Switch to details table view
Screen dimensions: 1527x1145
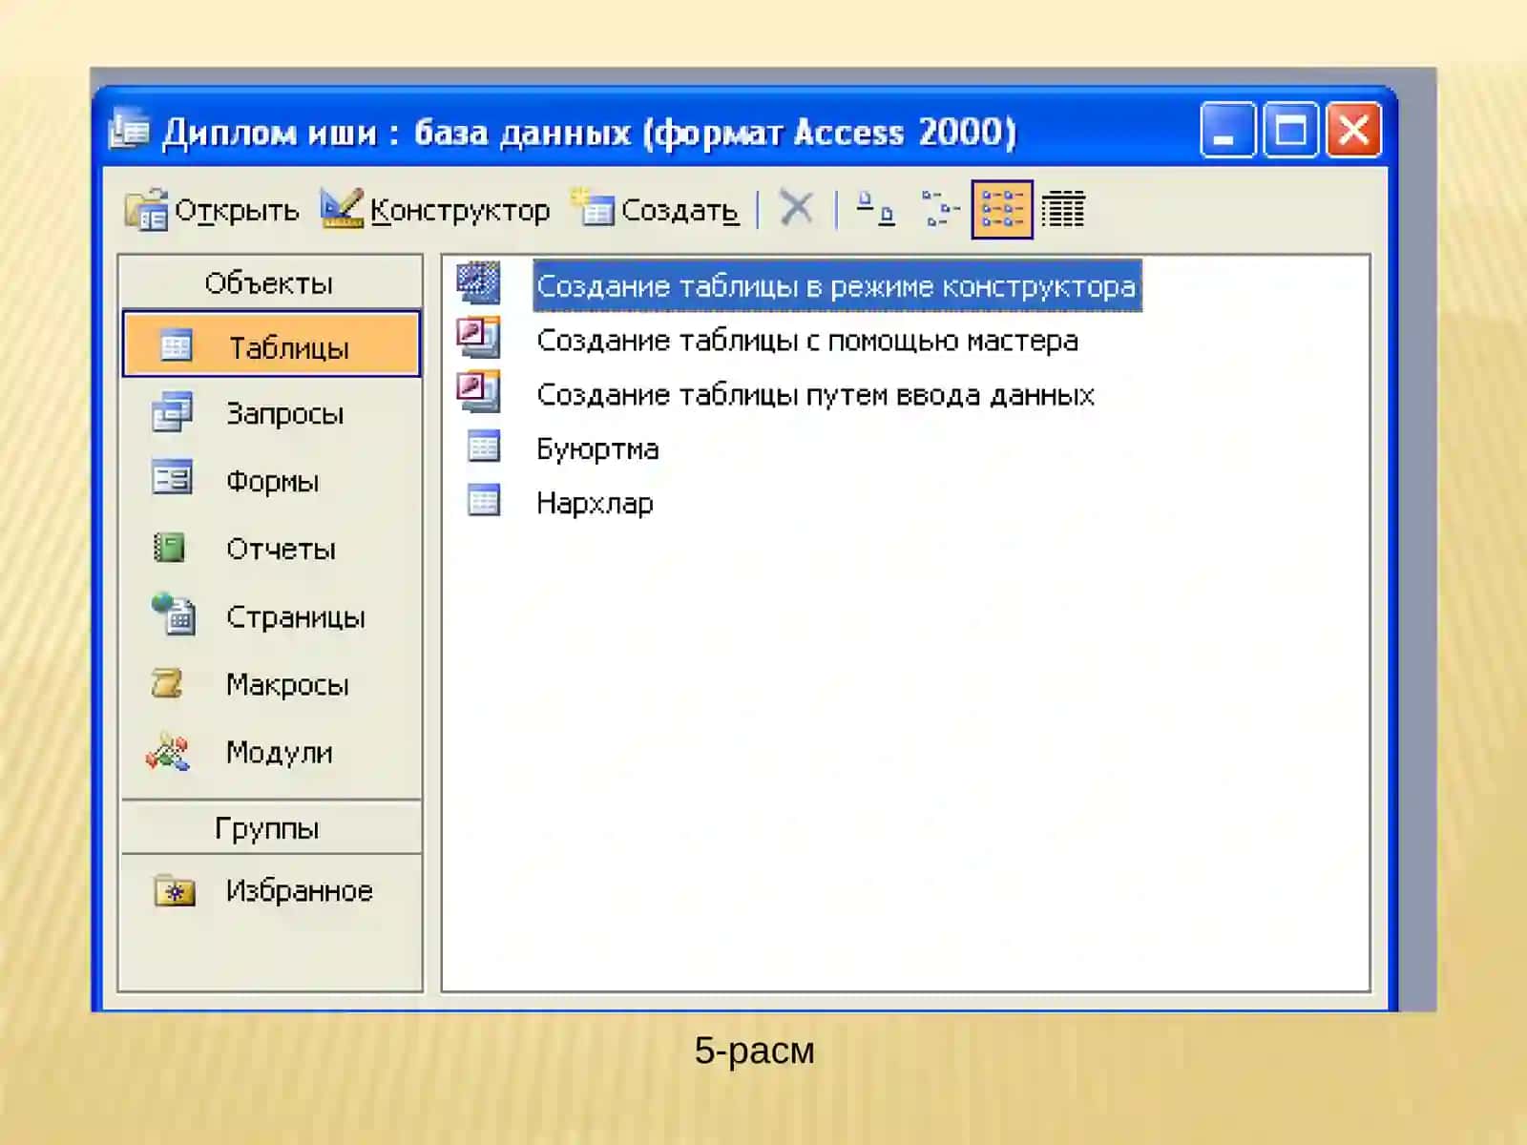coord(1063,209)
